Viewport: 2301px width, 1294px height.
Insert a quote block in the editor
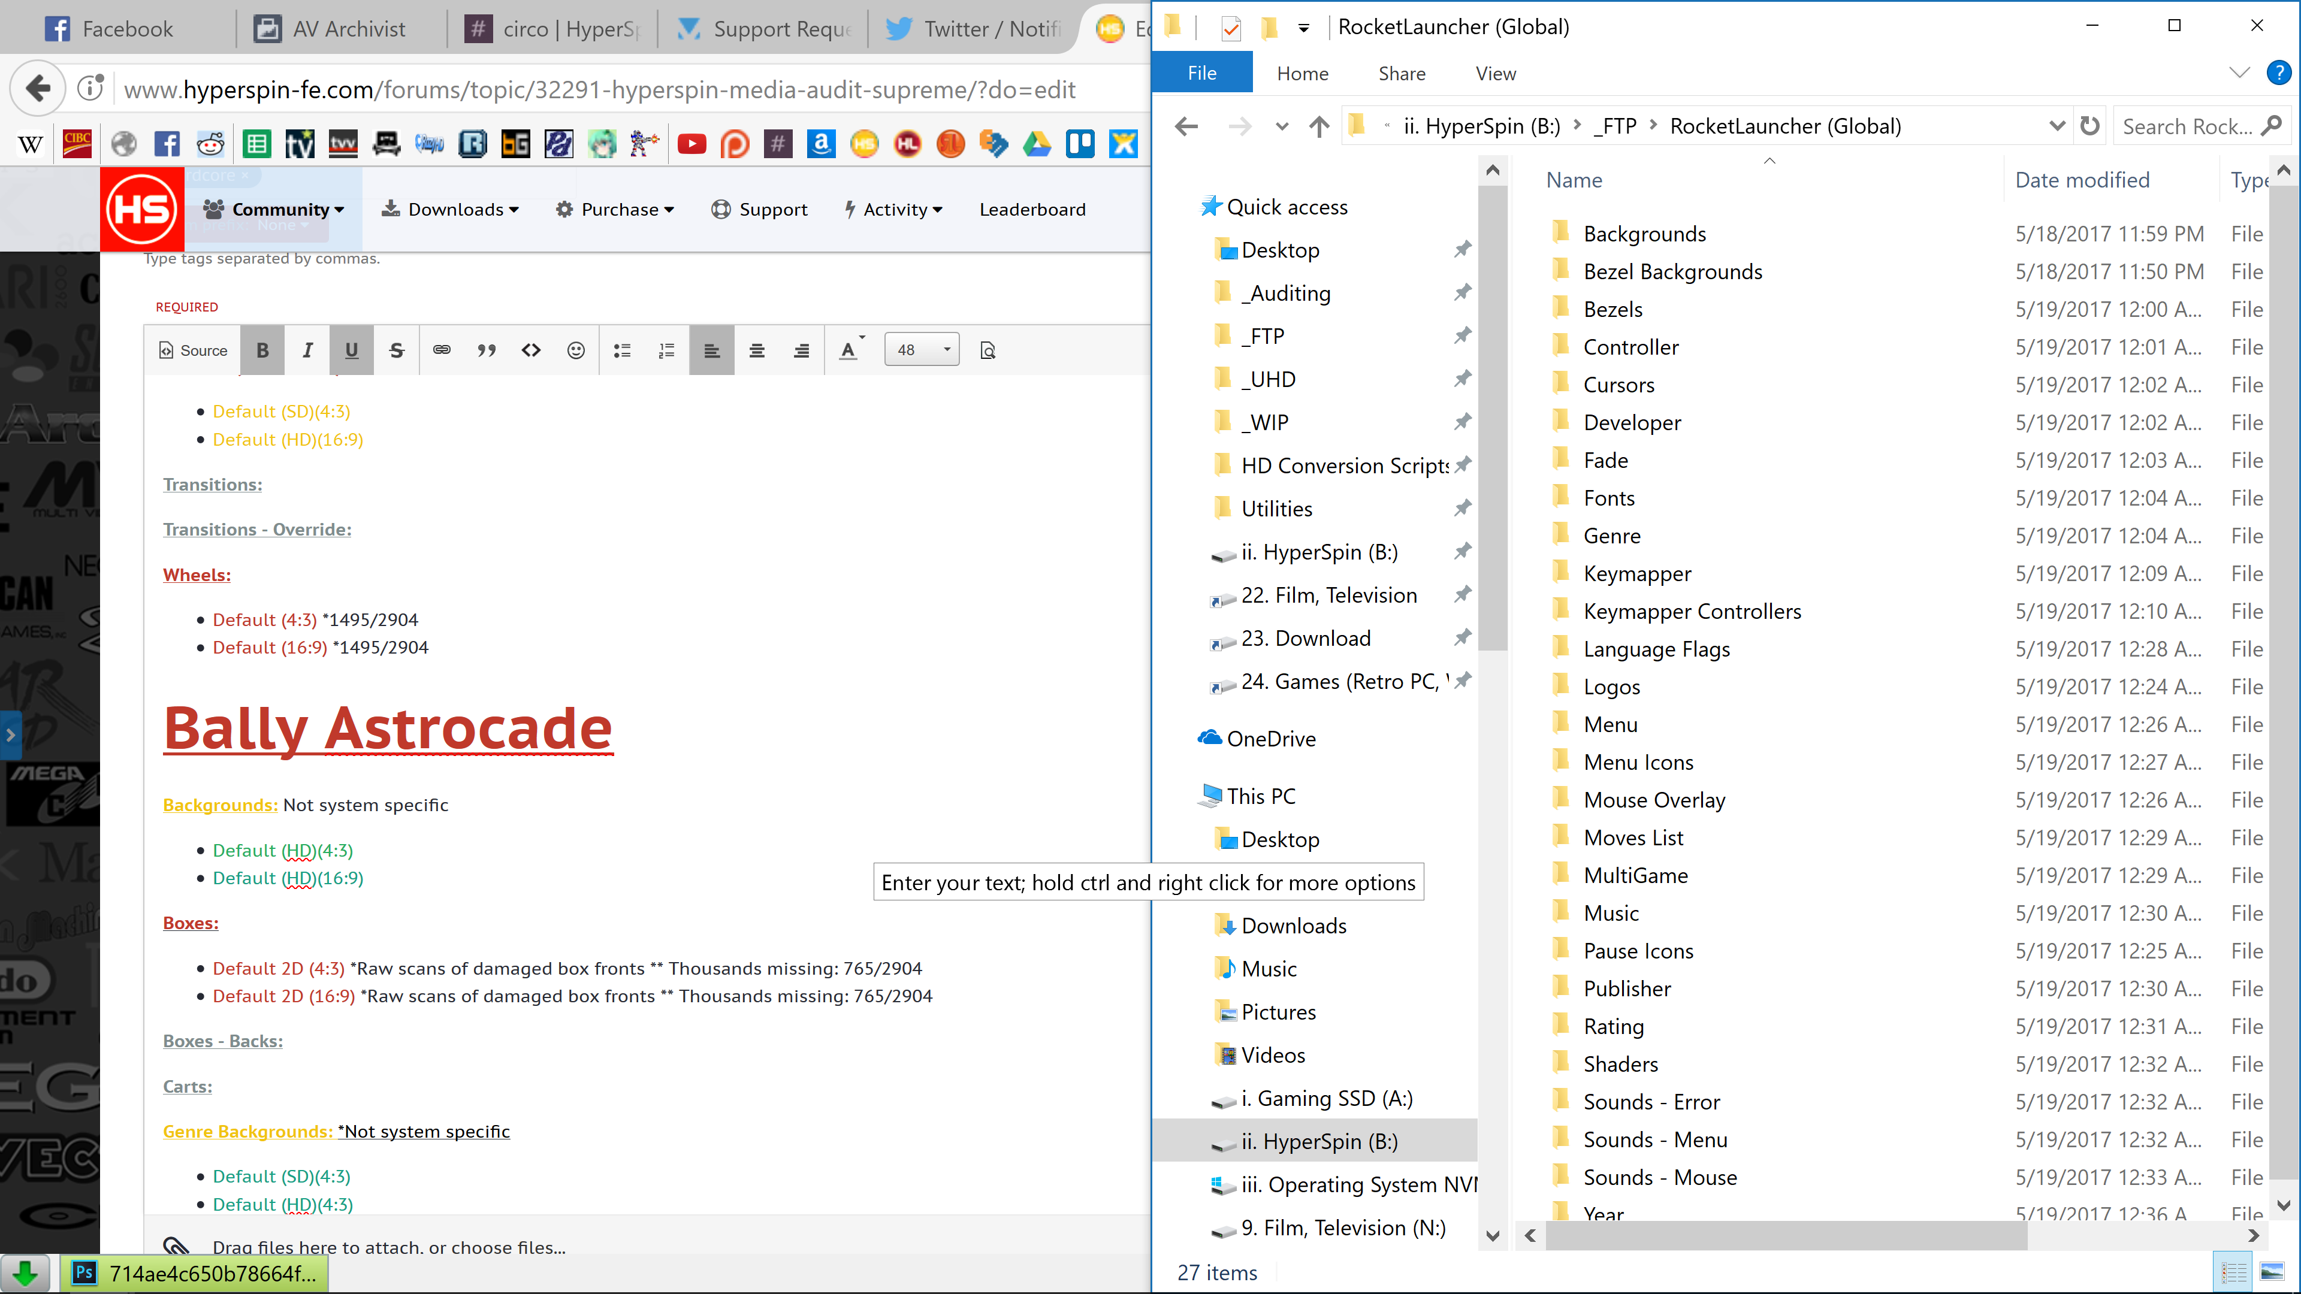tap(486, 350)
